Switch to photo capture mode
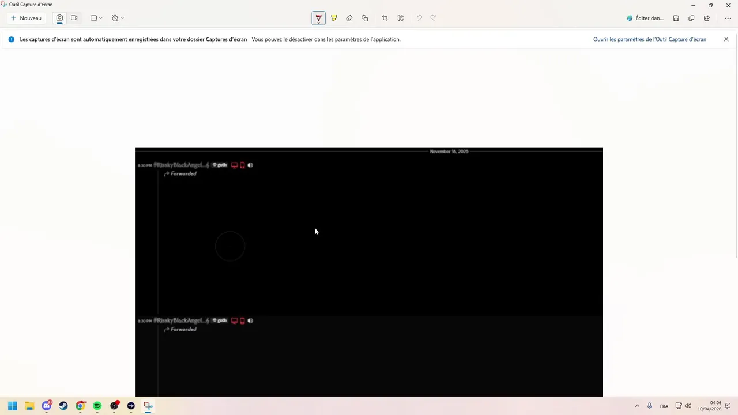The image size is (738, 415). coord(59,18)
